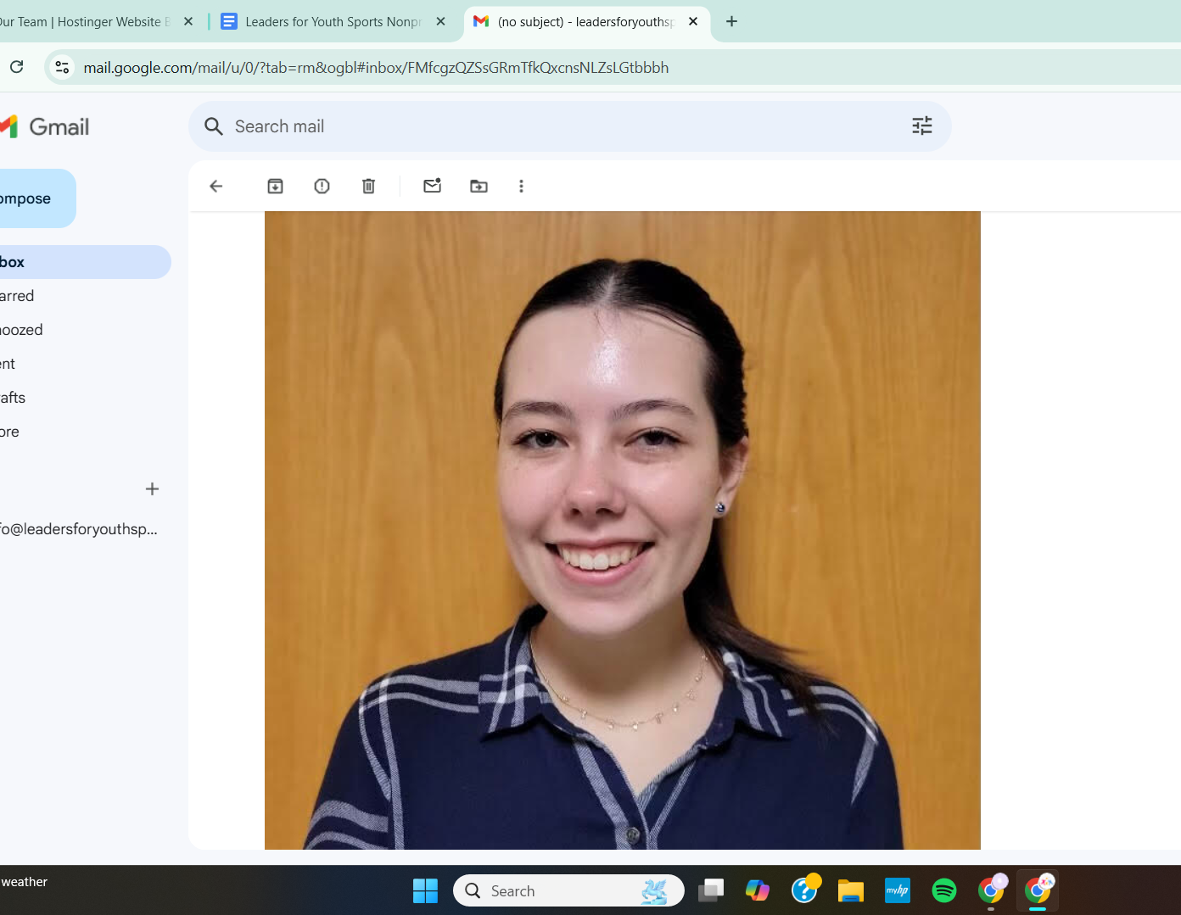1181x915 pixels.
Task: Select the (no subject) Gmail tab
Action: pyautogui.click(x=586, y=22)
